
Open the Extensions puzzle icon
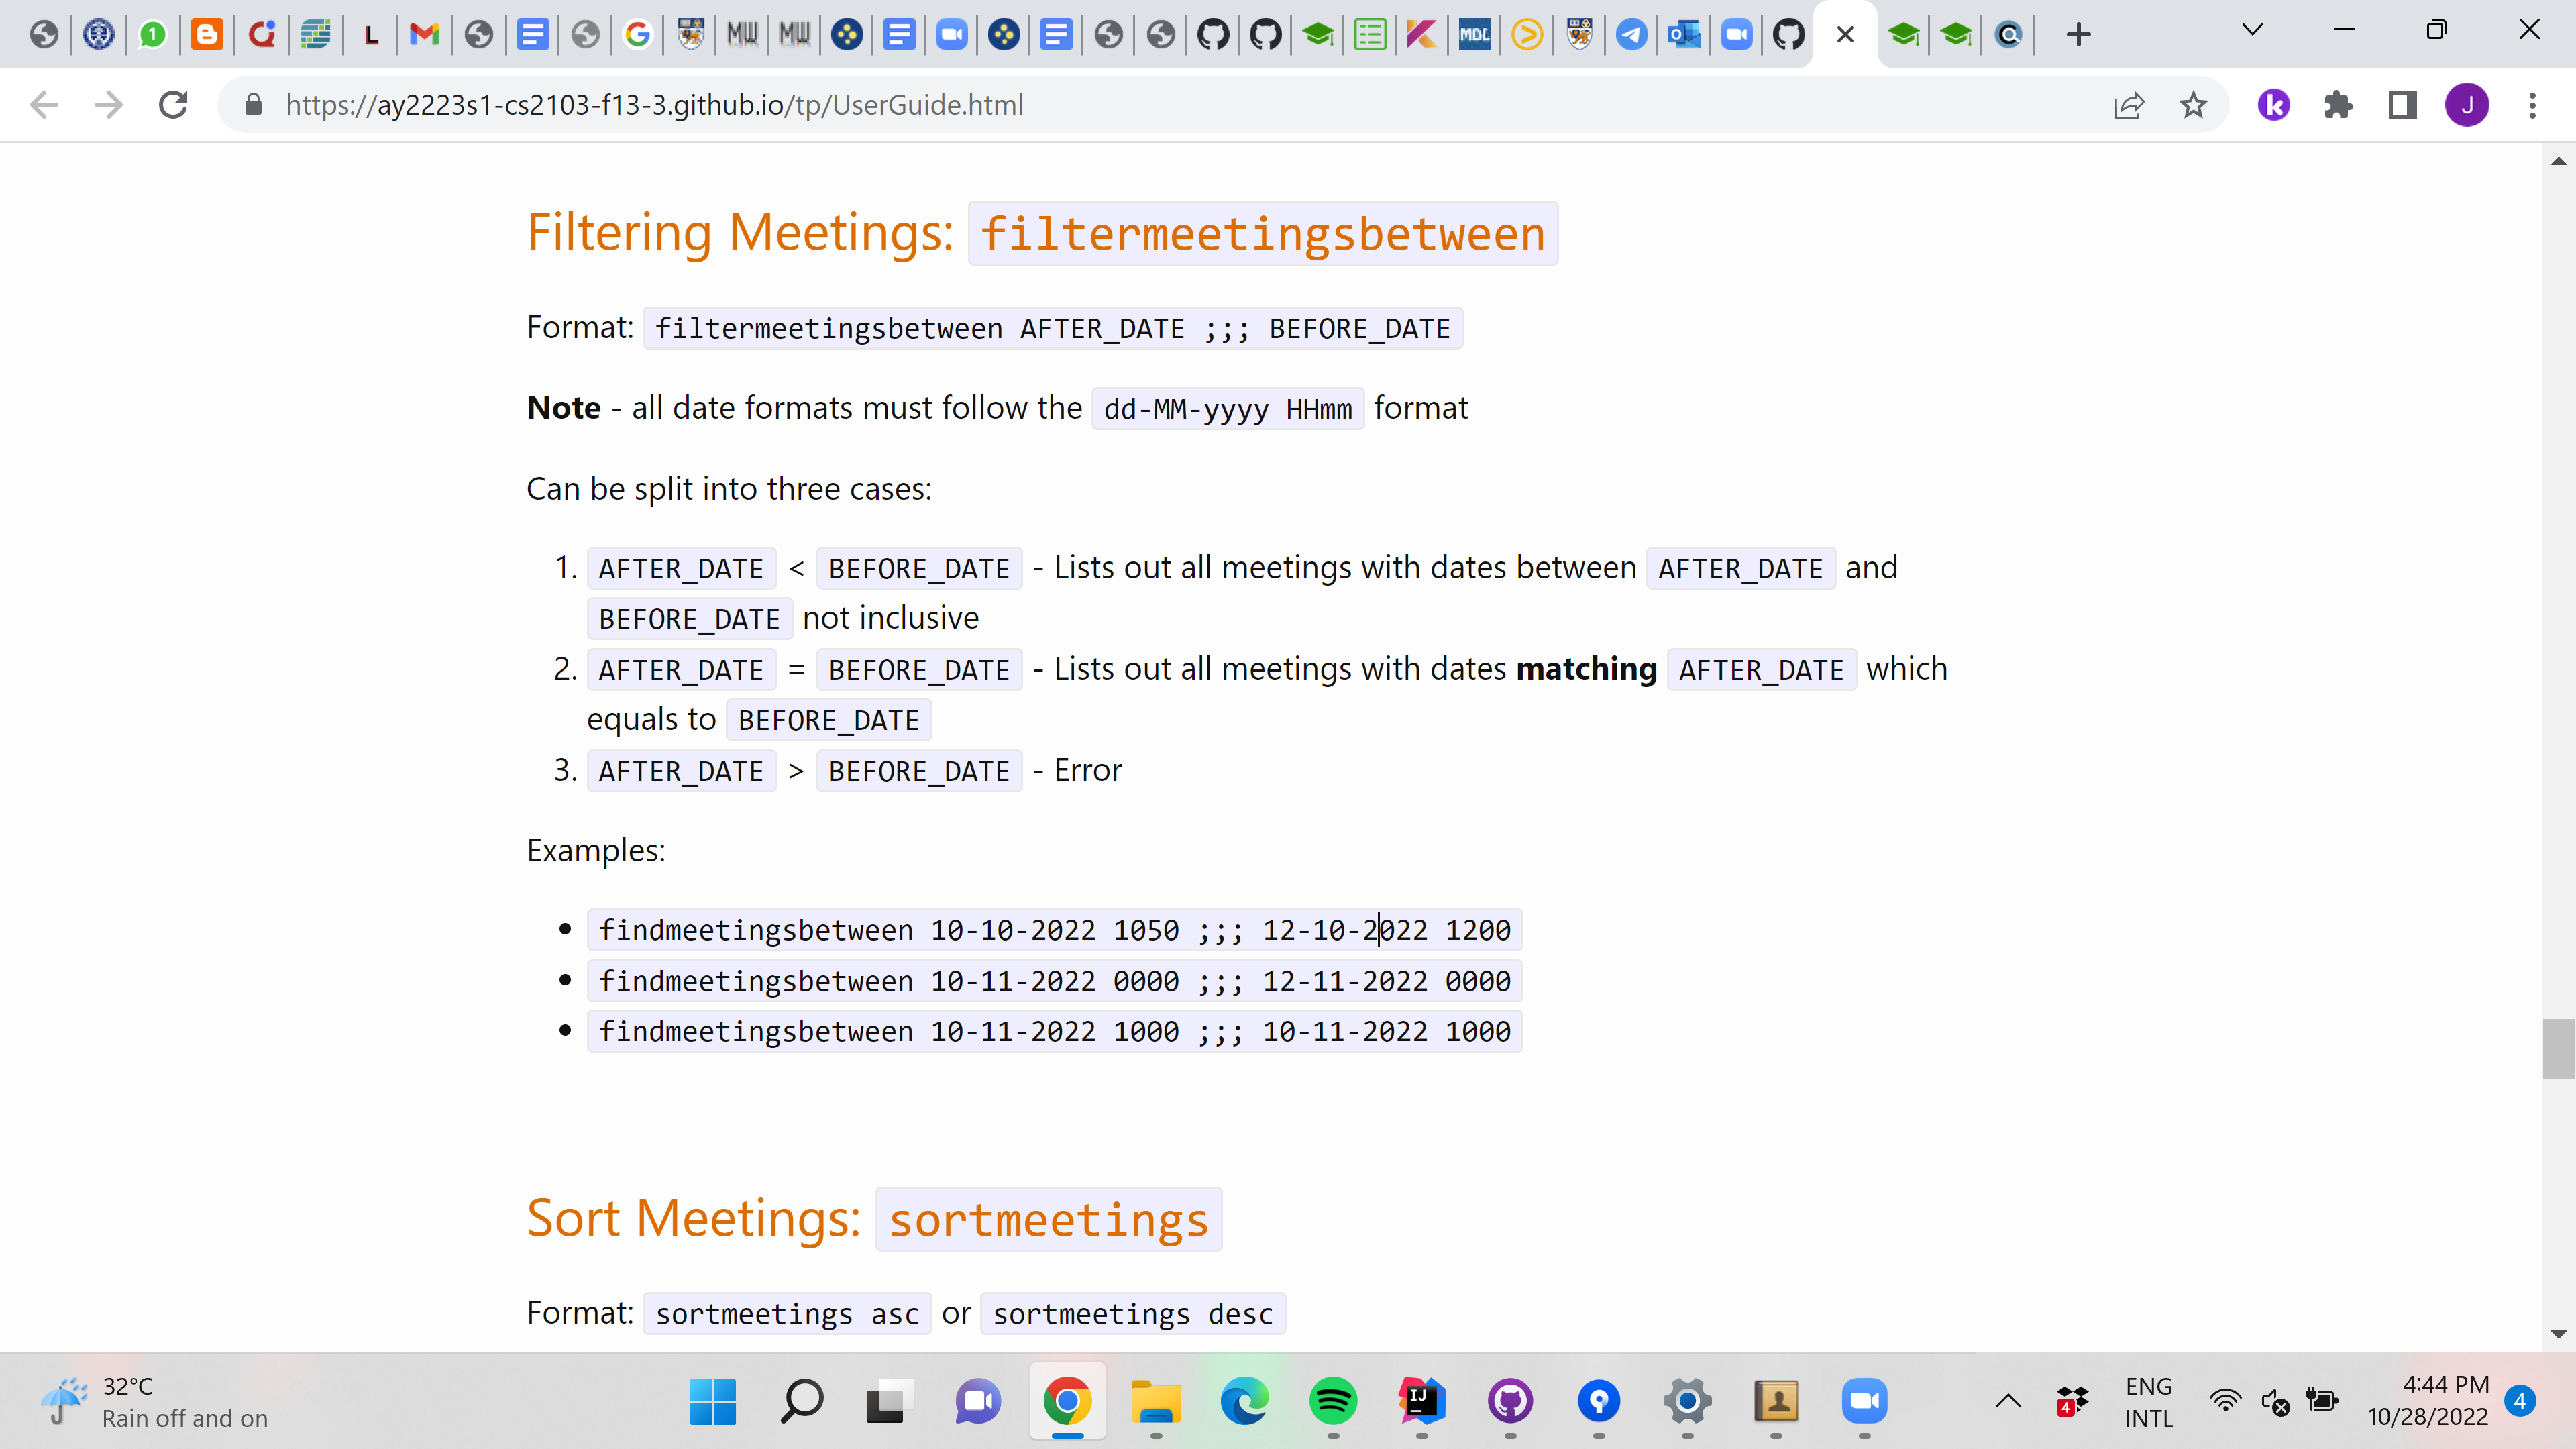[x=2338, y=105]
